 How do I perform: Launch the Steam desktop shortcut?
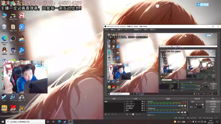(x=4, y=98)
